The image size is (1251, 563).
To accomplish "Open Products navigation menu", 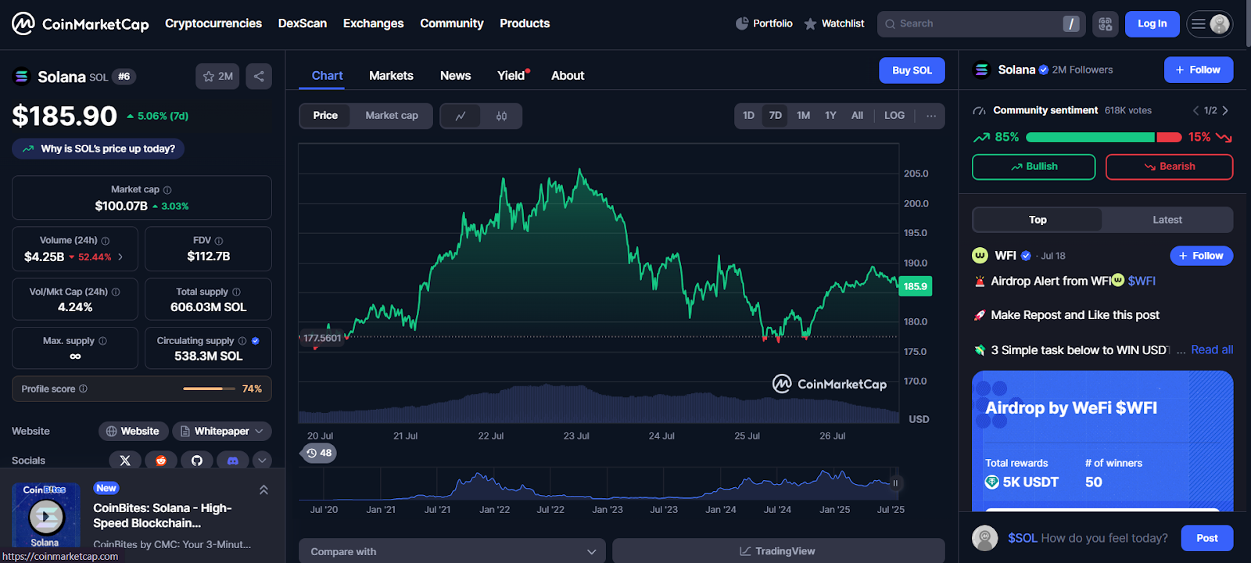I will (525, 23).
